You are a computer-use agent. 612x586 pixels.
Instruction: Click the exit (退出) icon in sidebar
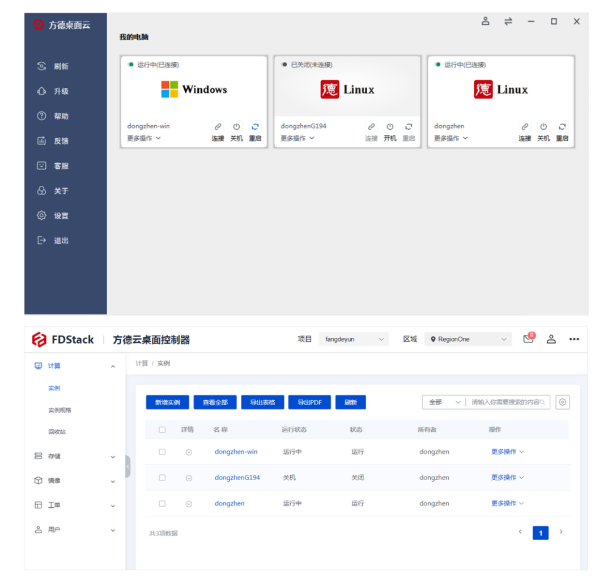41,240
